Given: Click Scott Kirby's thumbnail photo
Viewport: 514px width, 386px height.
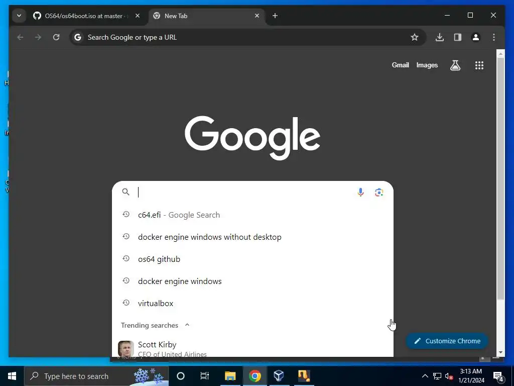Looking at the screenshot, I should coord(126,349).
